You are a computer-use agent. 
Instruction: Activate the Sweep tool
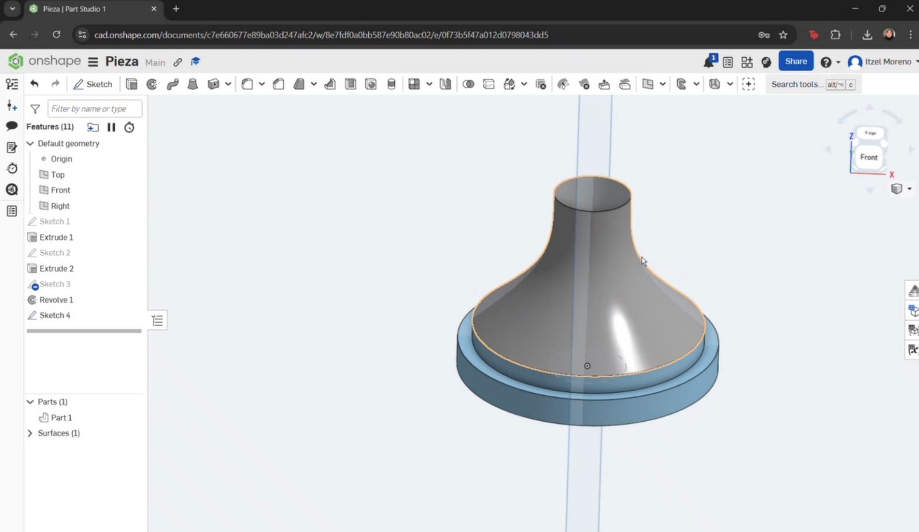click(172, 84)
